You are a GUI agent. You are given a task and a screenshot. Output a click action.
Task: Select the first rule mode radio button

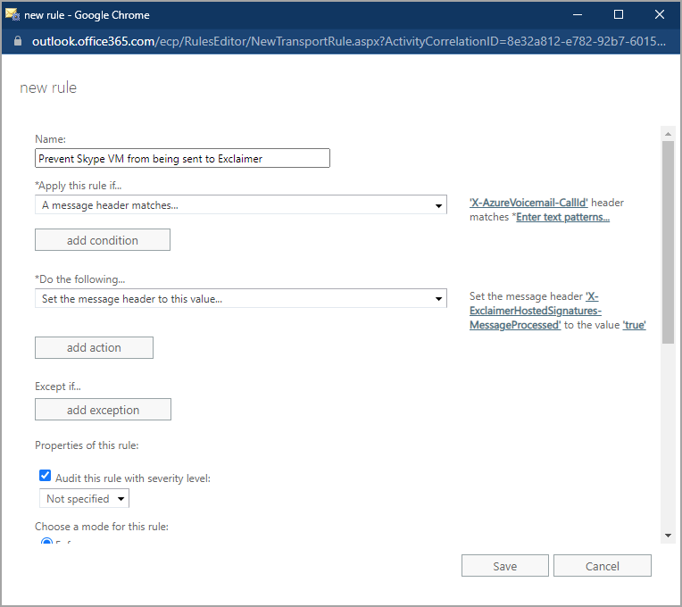46,542
